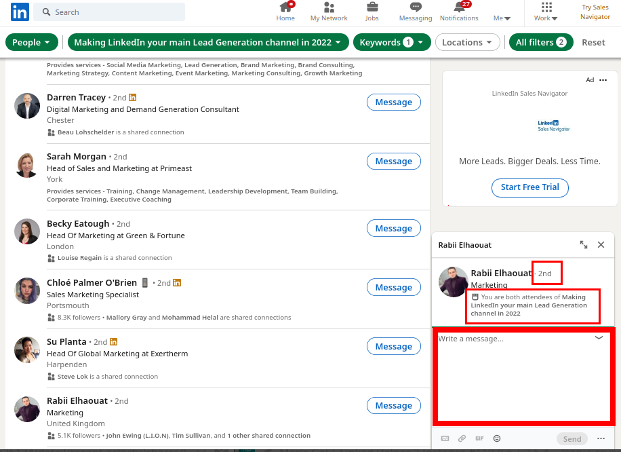Open Rabii Elhaouat's name in search results

77,401
